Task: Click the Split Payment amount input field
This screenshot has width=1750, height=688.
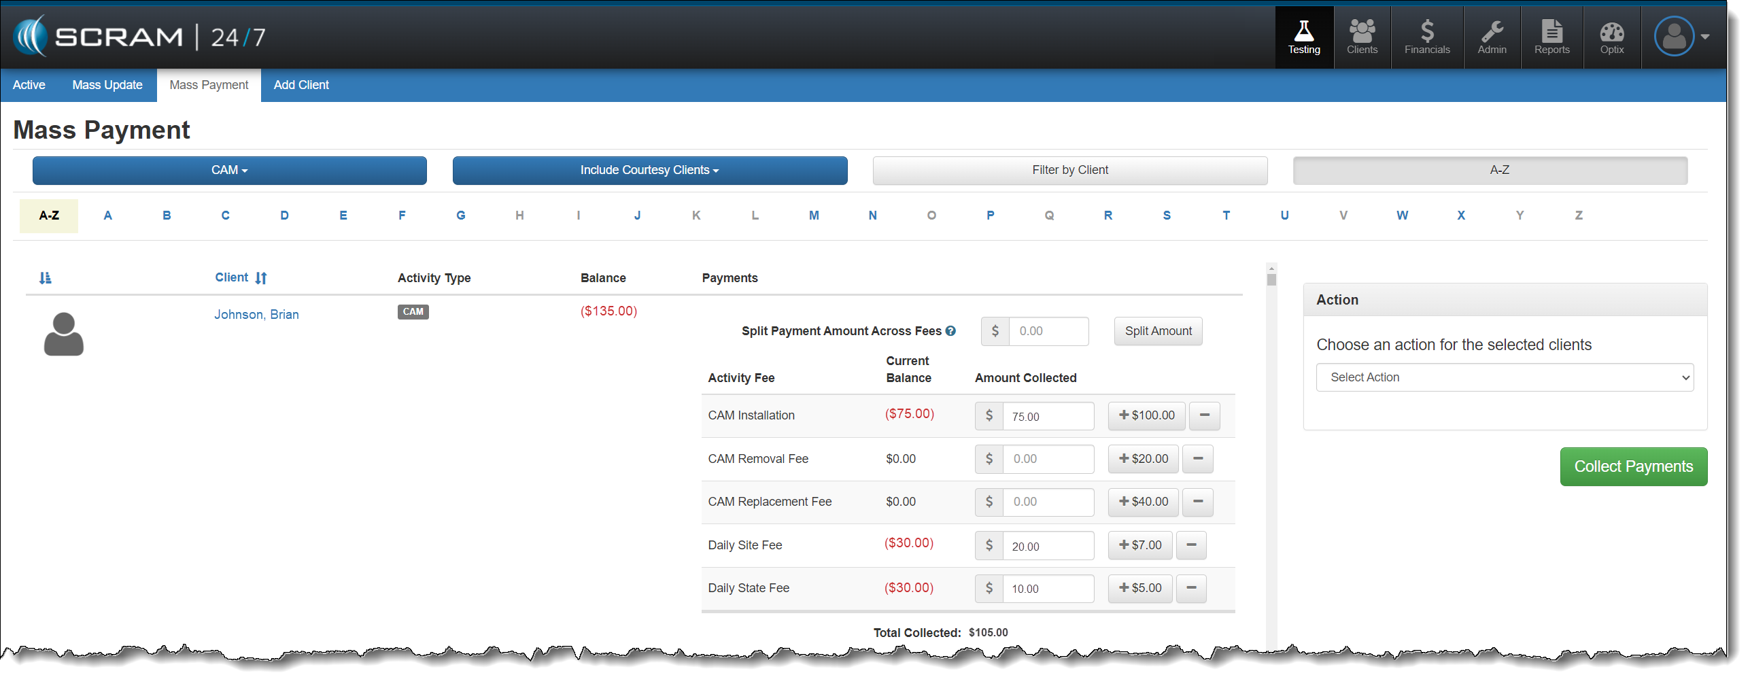Action: 1048,331
